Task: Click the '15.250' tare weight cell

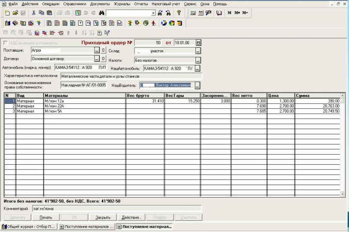Action: pyautogui.click(x=183, y=101)
